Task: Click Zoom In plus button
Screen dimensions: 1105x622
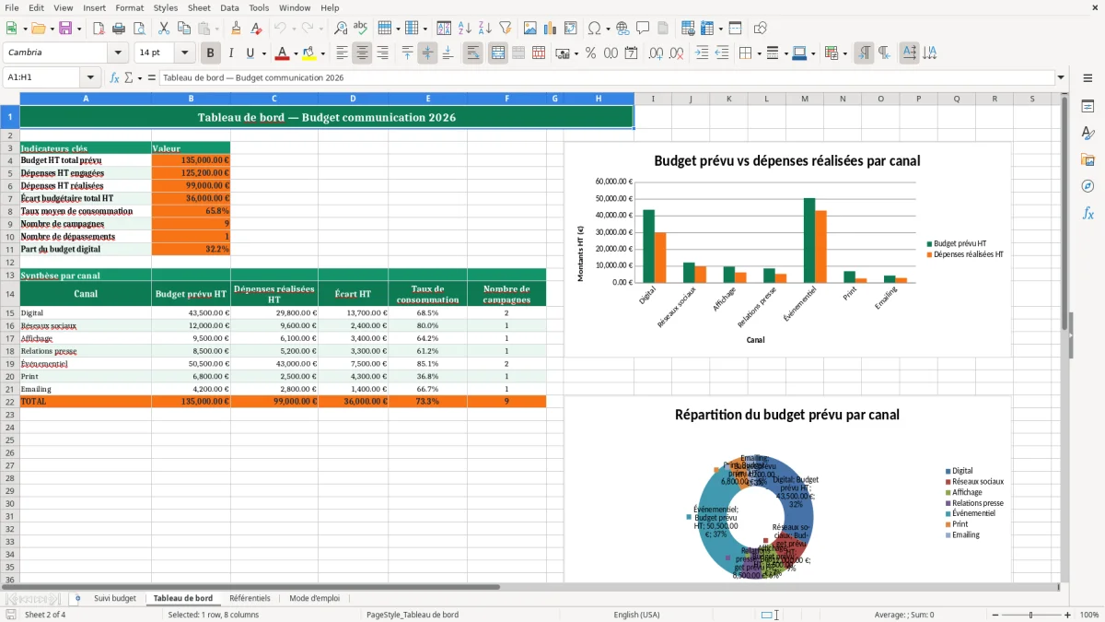Action: tap(1068, 615)
